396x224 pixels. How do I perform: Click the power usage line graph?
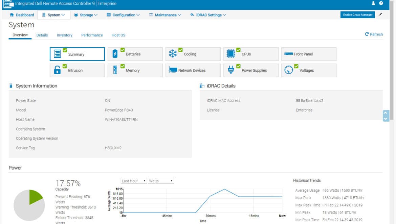tap(203, 201)
